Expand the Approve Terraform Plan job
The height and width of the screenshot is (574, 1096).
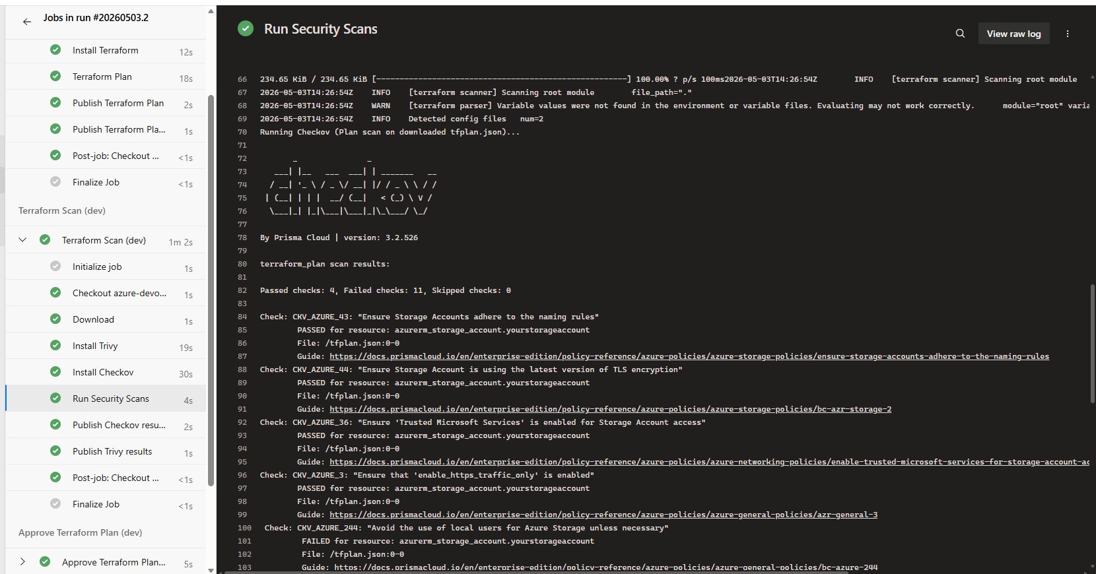[22, 562]
